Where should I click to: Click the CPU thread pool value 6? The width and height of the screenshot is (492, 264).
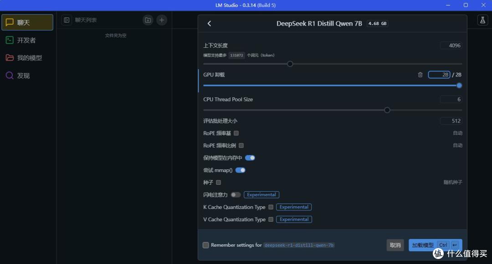(451, 99)
